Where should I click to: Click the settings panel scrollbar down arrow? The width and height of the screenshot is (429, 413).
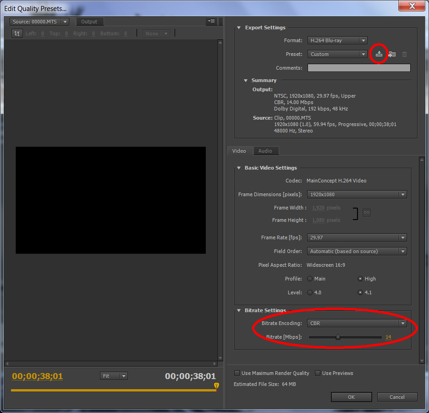422,361
